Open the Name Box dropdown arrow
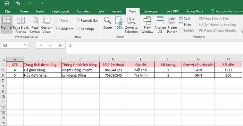Screen dimensions: 243x126 [x=25, y=45]
